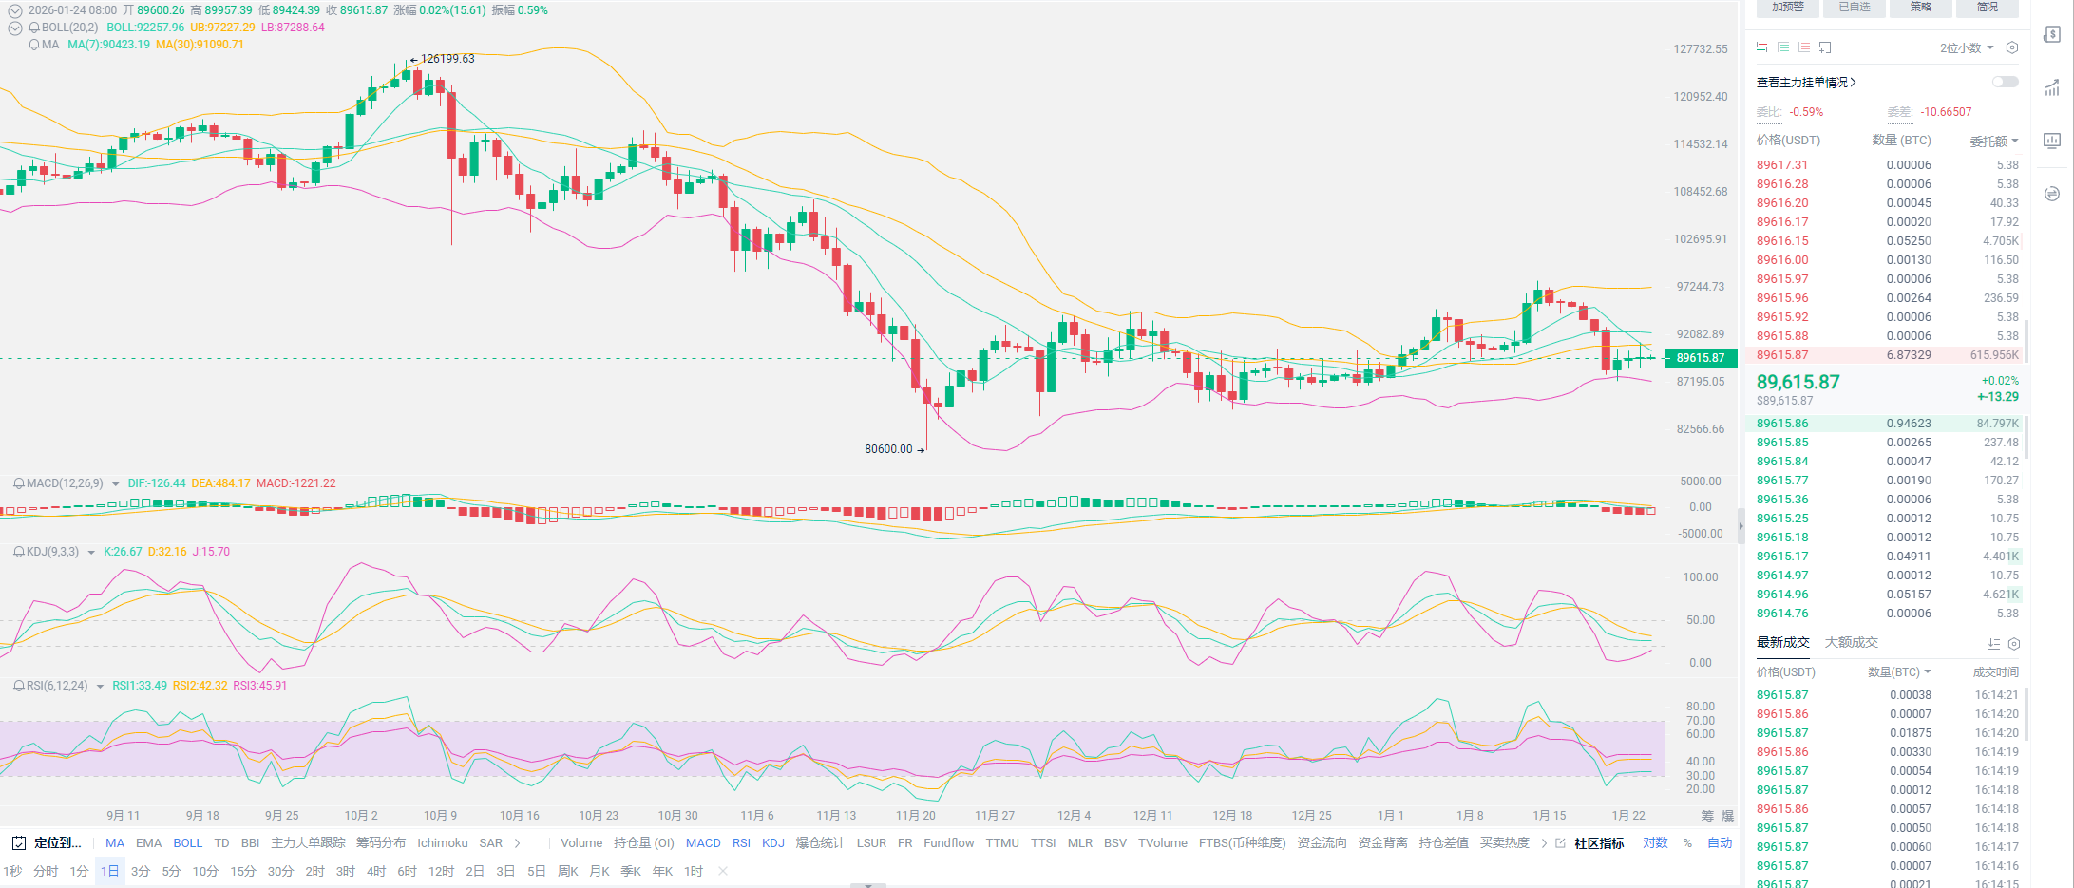Image resolution: width=2074 pixels, height=888 pixels.
Task: Open the RSI(6,12,24) indicator dropdown arrow
Action: (x=100, y=686)
